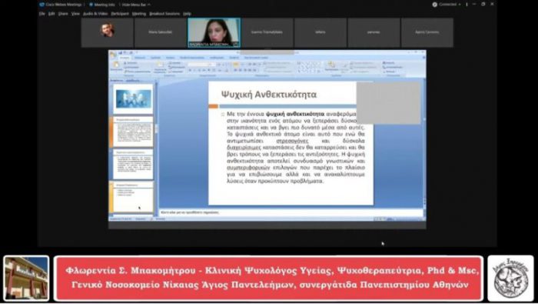Open the View menu in Webex

pos(75,14)
